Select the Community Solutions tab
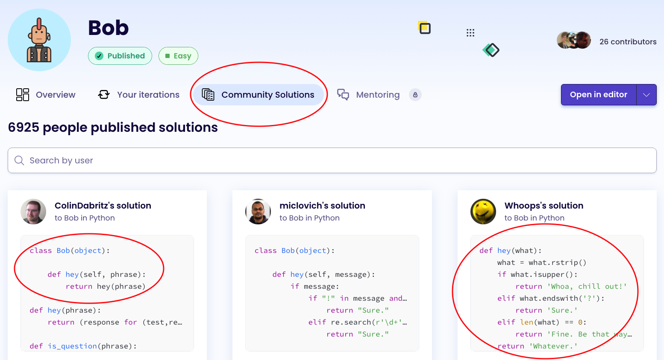 tap(258, 95)
